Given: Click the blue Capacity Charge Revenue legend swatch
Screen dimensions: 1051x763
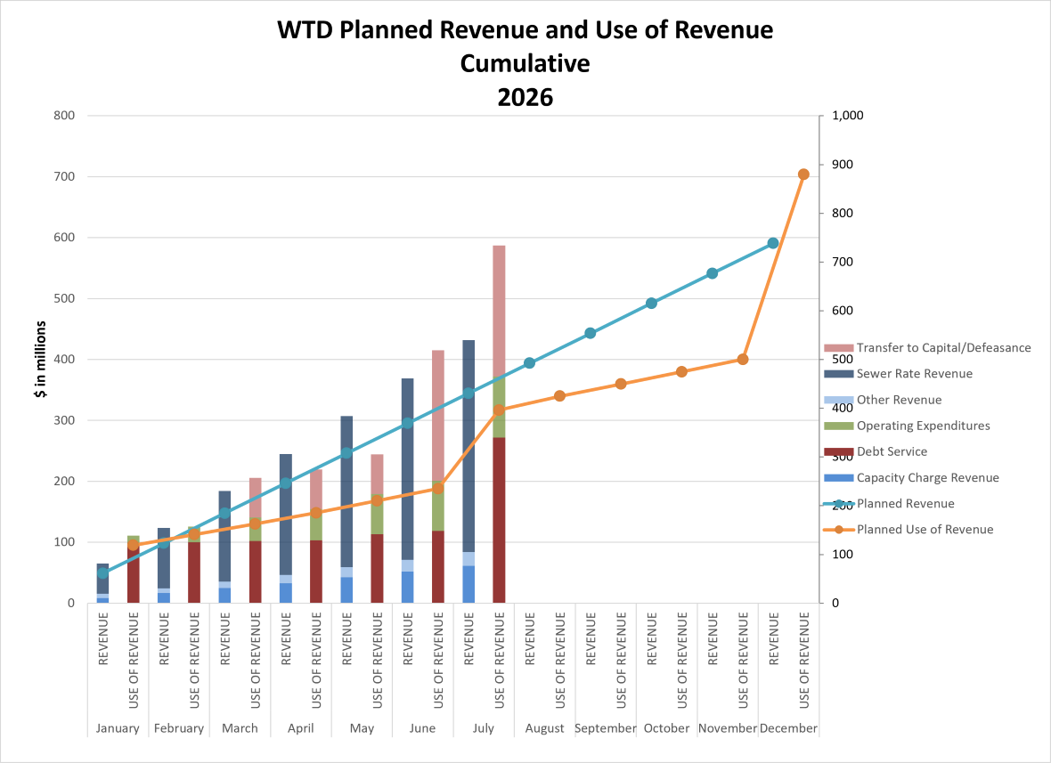Looking at the screenshot, I should click(838, 477).
